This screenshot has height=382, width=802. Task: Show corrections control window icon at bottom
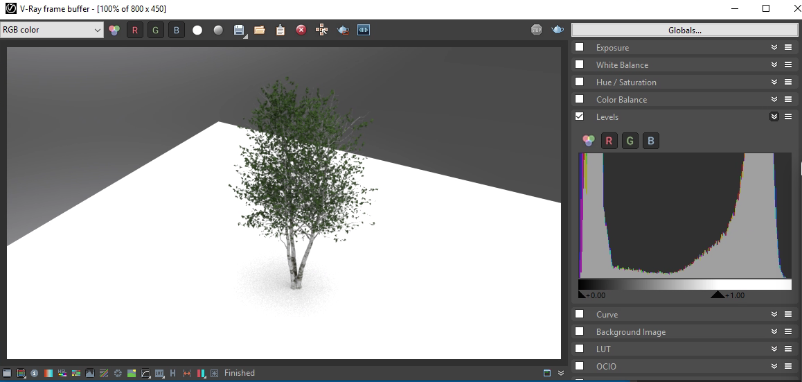pos(7,373)
